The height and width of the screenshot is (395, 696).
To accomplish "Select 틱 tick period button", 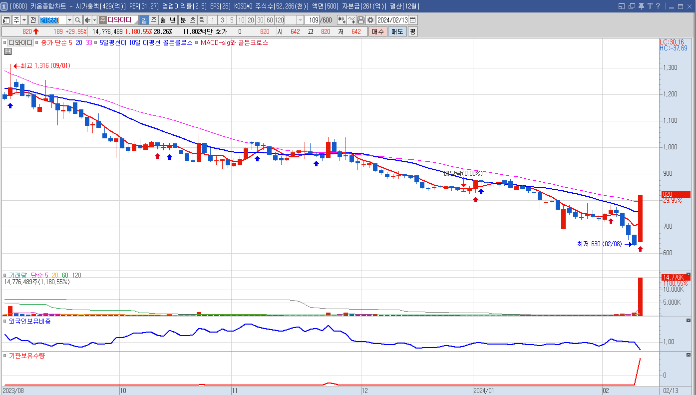I will (x=202, y=20).
